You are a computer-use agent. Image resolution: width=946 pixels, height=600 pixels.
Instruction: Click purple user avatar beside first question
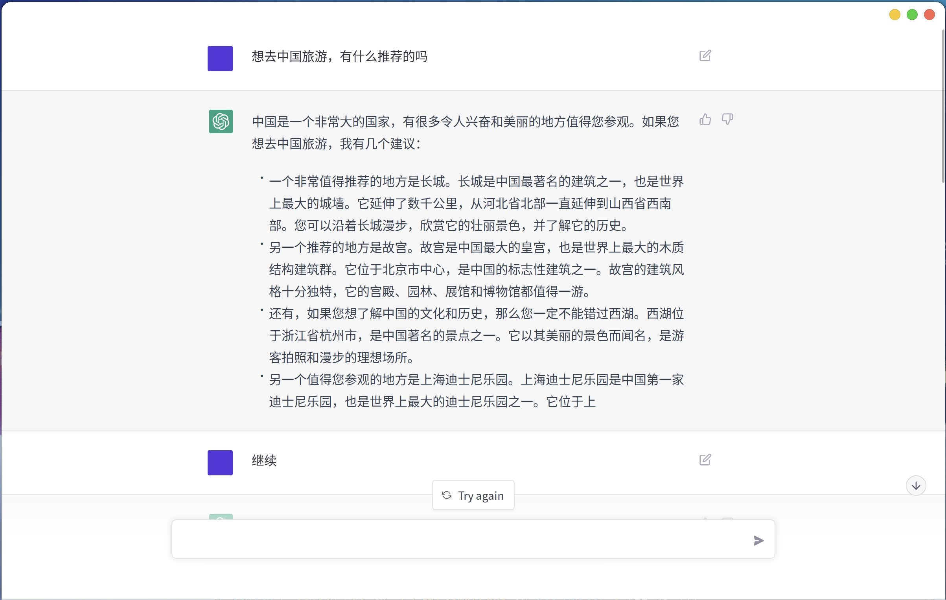[x=220, y=59]
